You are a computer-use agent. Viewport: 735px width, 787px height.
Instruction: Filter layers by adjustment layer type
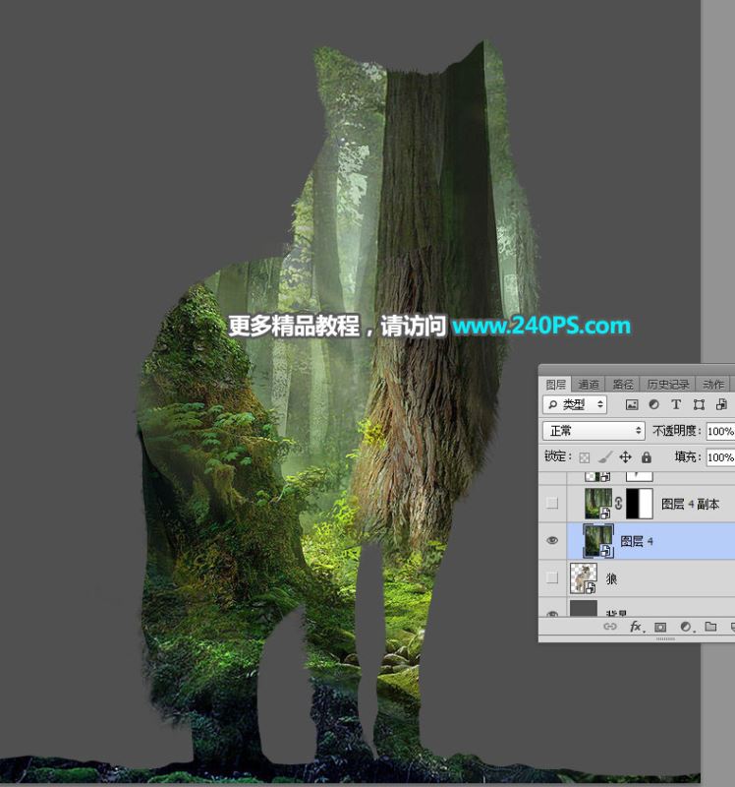(653, 404)
